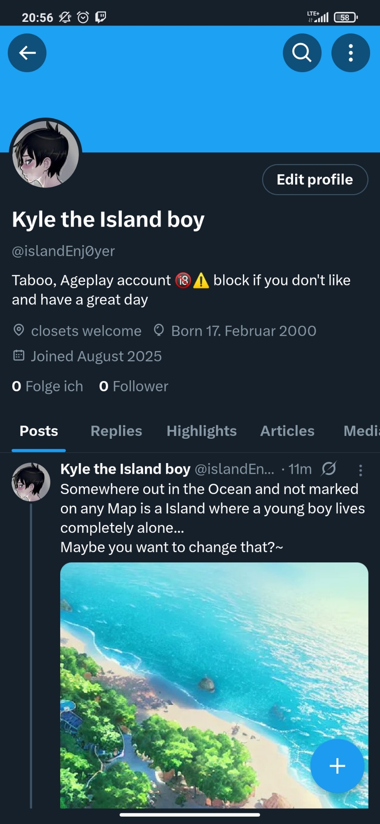Tap the back arrow button

point(27,53)
